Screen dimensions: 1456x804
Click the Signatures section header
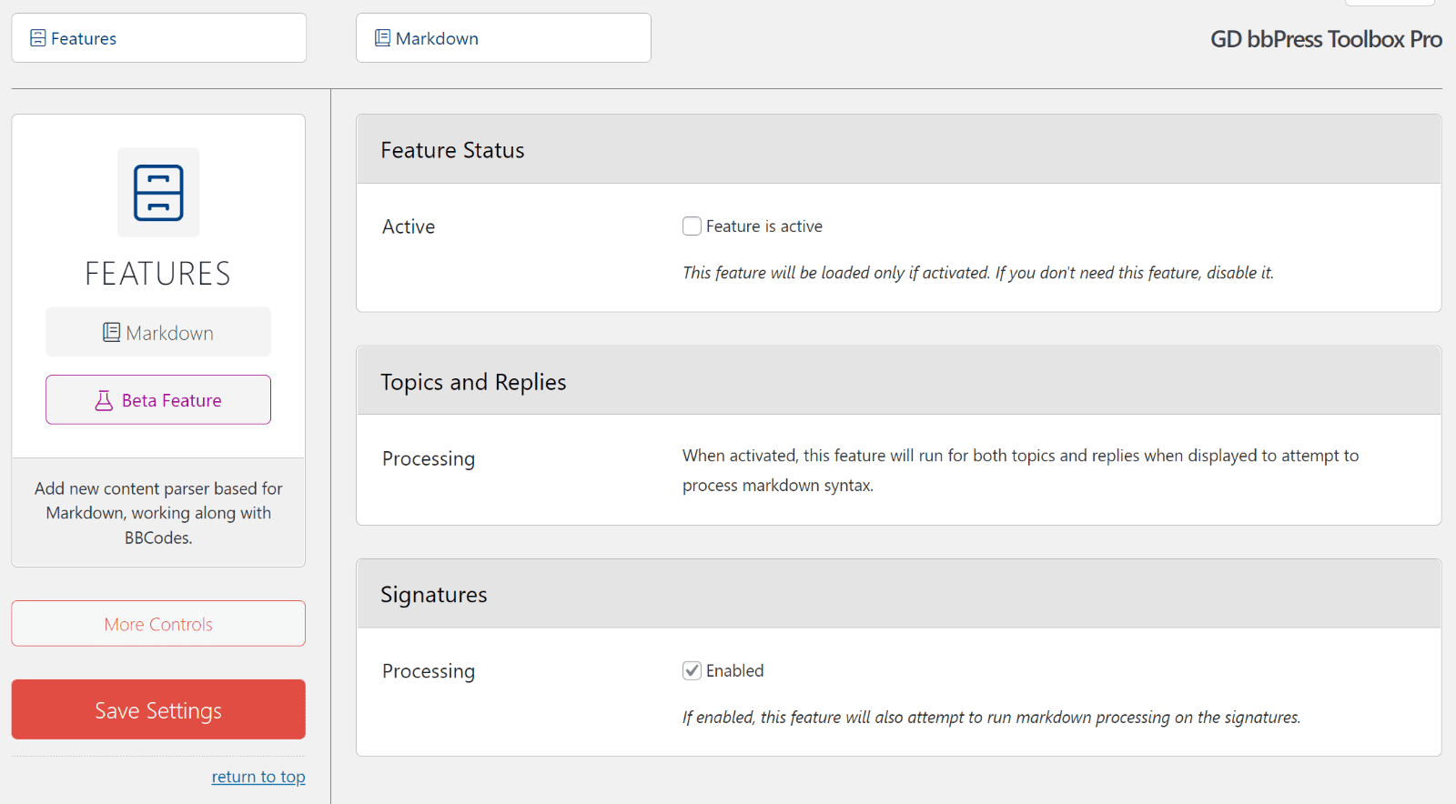(434, 593)
